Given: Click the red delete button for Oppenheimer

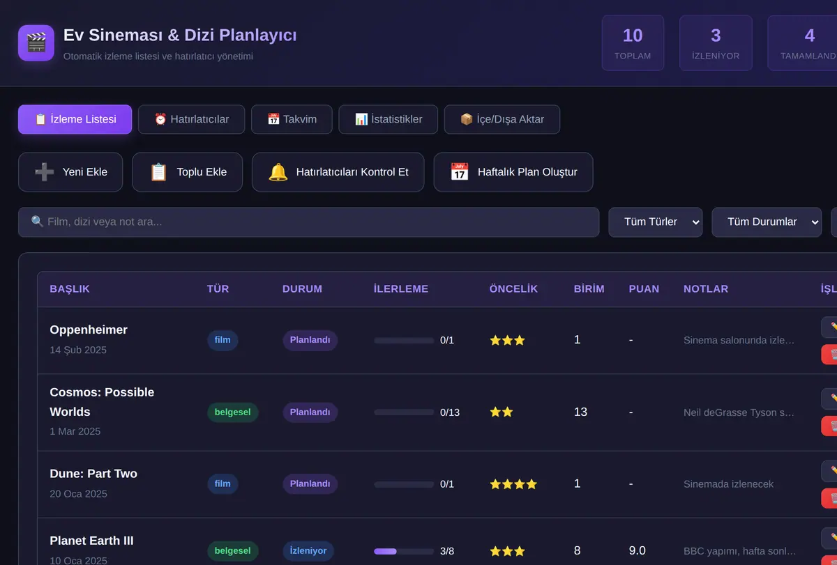Looking at the screenshot, I should coord(829,355).
